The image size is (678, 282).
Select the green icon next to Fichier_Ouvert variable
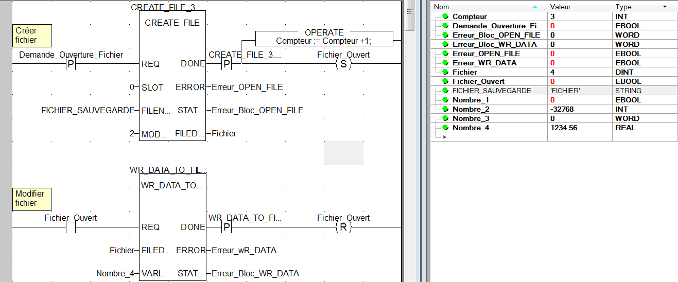click(x=445, y=81)
